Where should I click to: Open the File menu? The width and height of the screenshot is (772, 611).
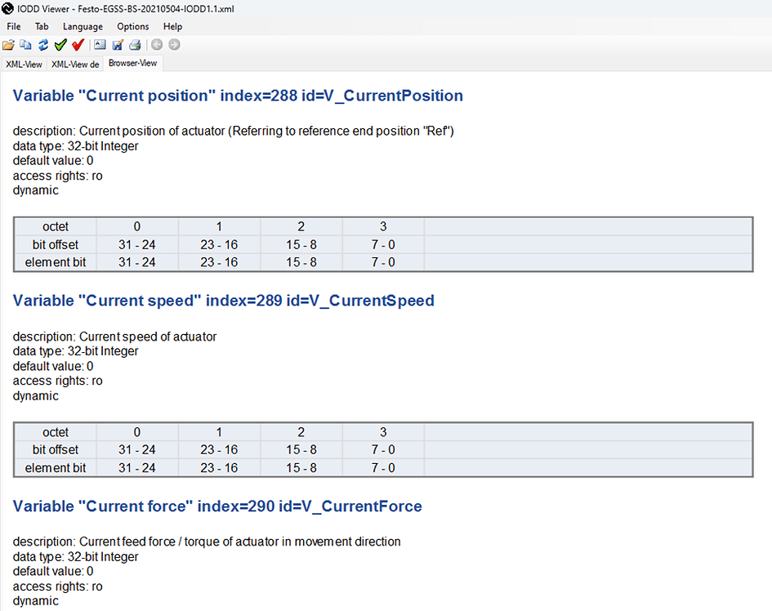(x=13, y=26)
